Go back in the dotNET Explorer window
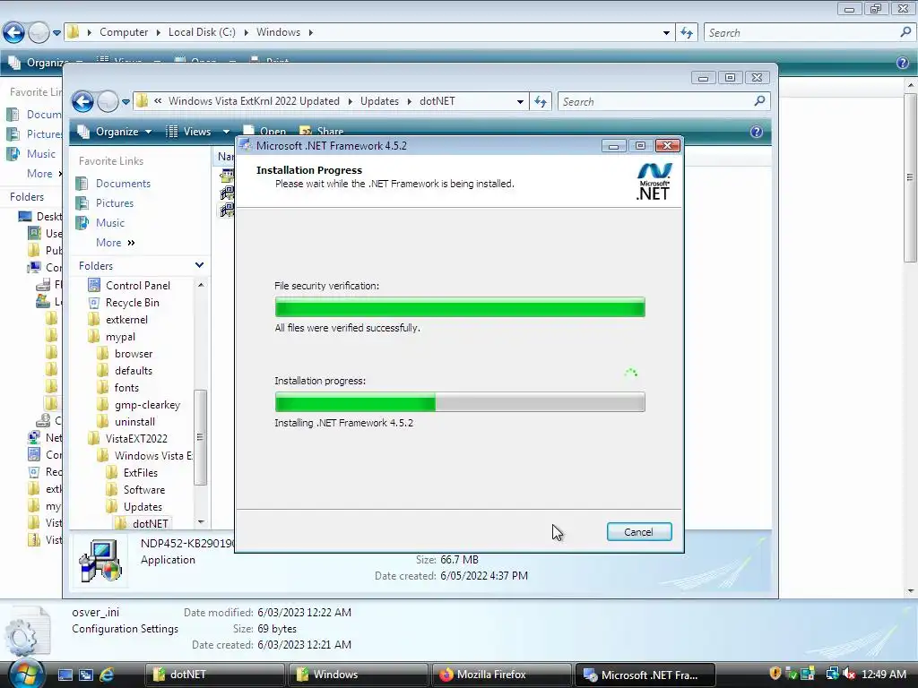This screenshot has width=918, height=688. pos(82,102)
